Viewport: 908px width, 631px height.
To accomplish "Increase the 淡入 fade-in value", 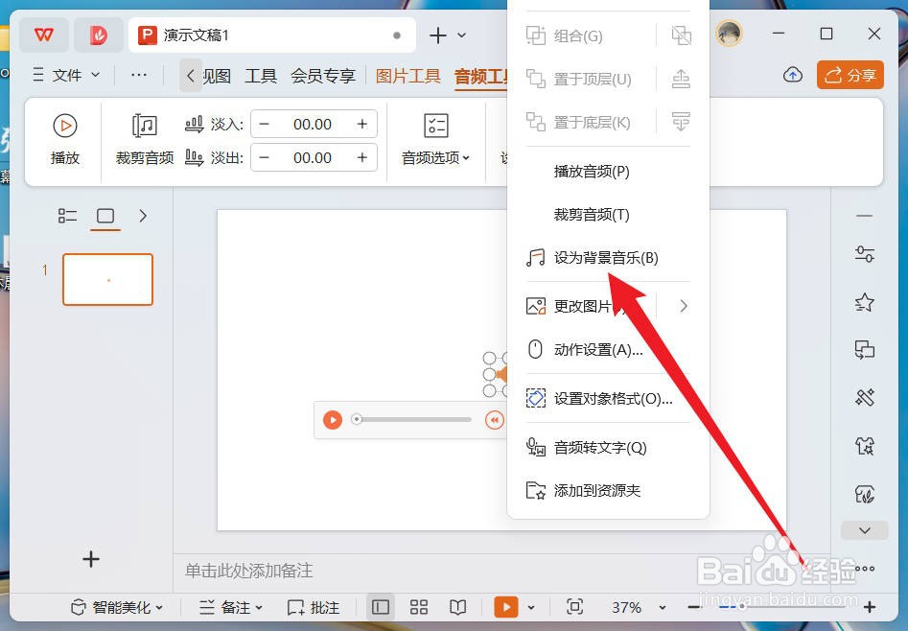I will tap(362, 123).
